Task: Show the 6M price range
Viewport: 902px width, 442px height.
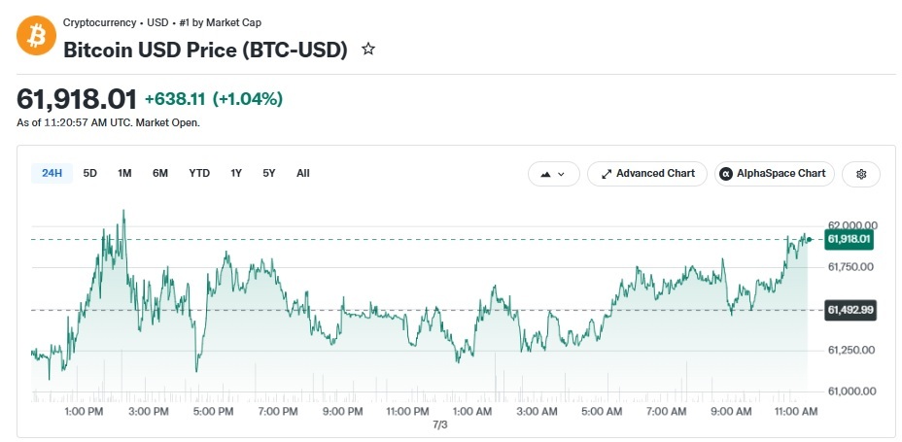Action: (x=160, y=173)
